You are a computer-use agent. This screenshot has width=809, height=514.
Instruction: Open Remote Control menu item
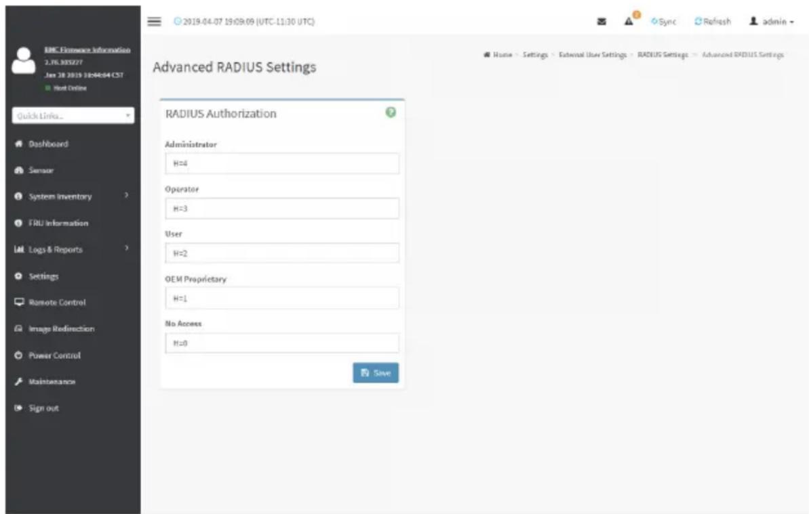(x=57, y=302)
